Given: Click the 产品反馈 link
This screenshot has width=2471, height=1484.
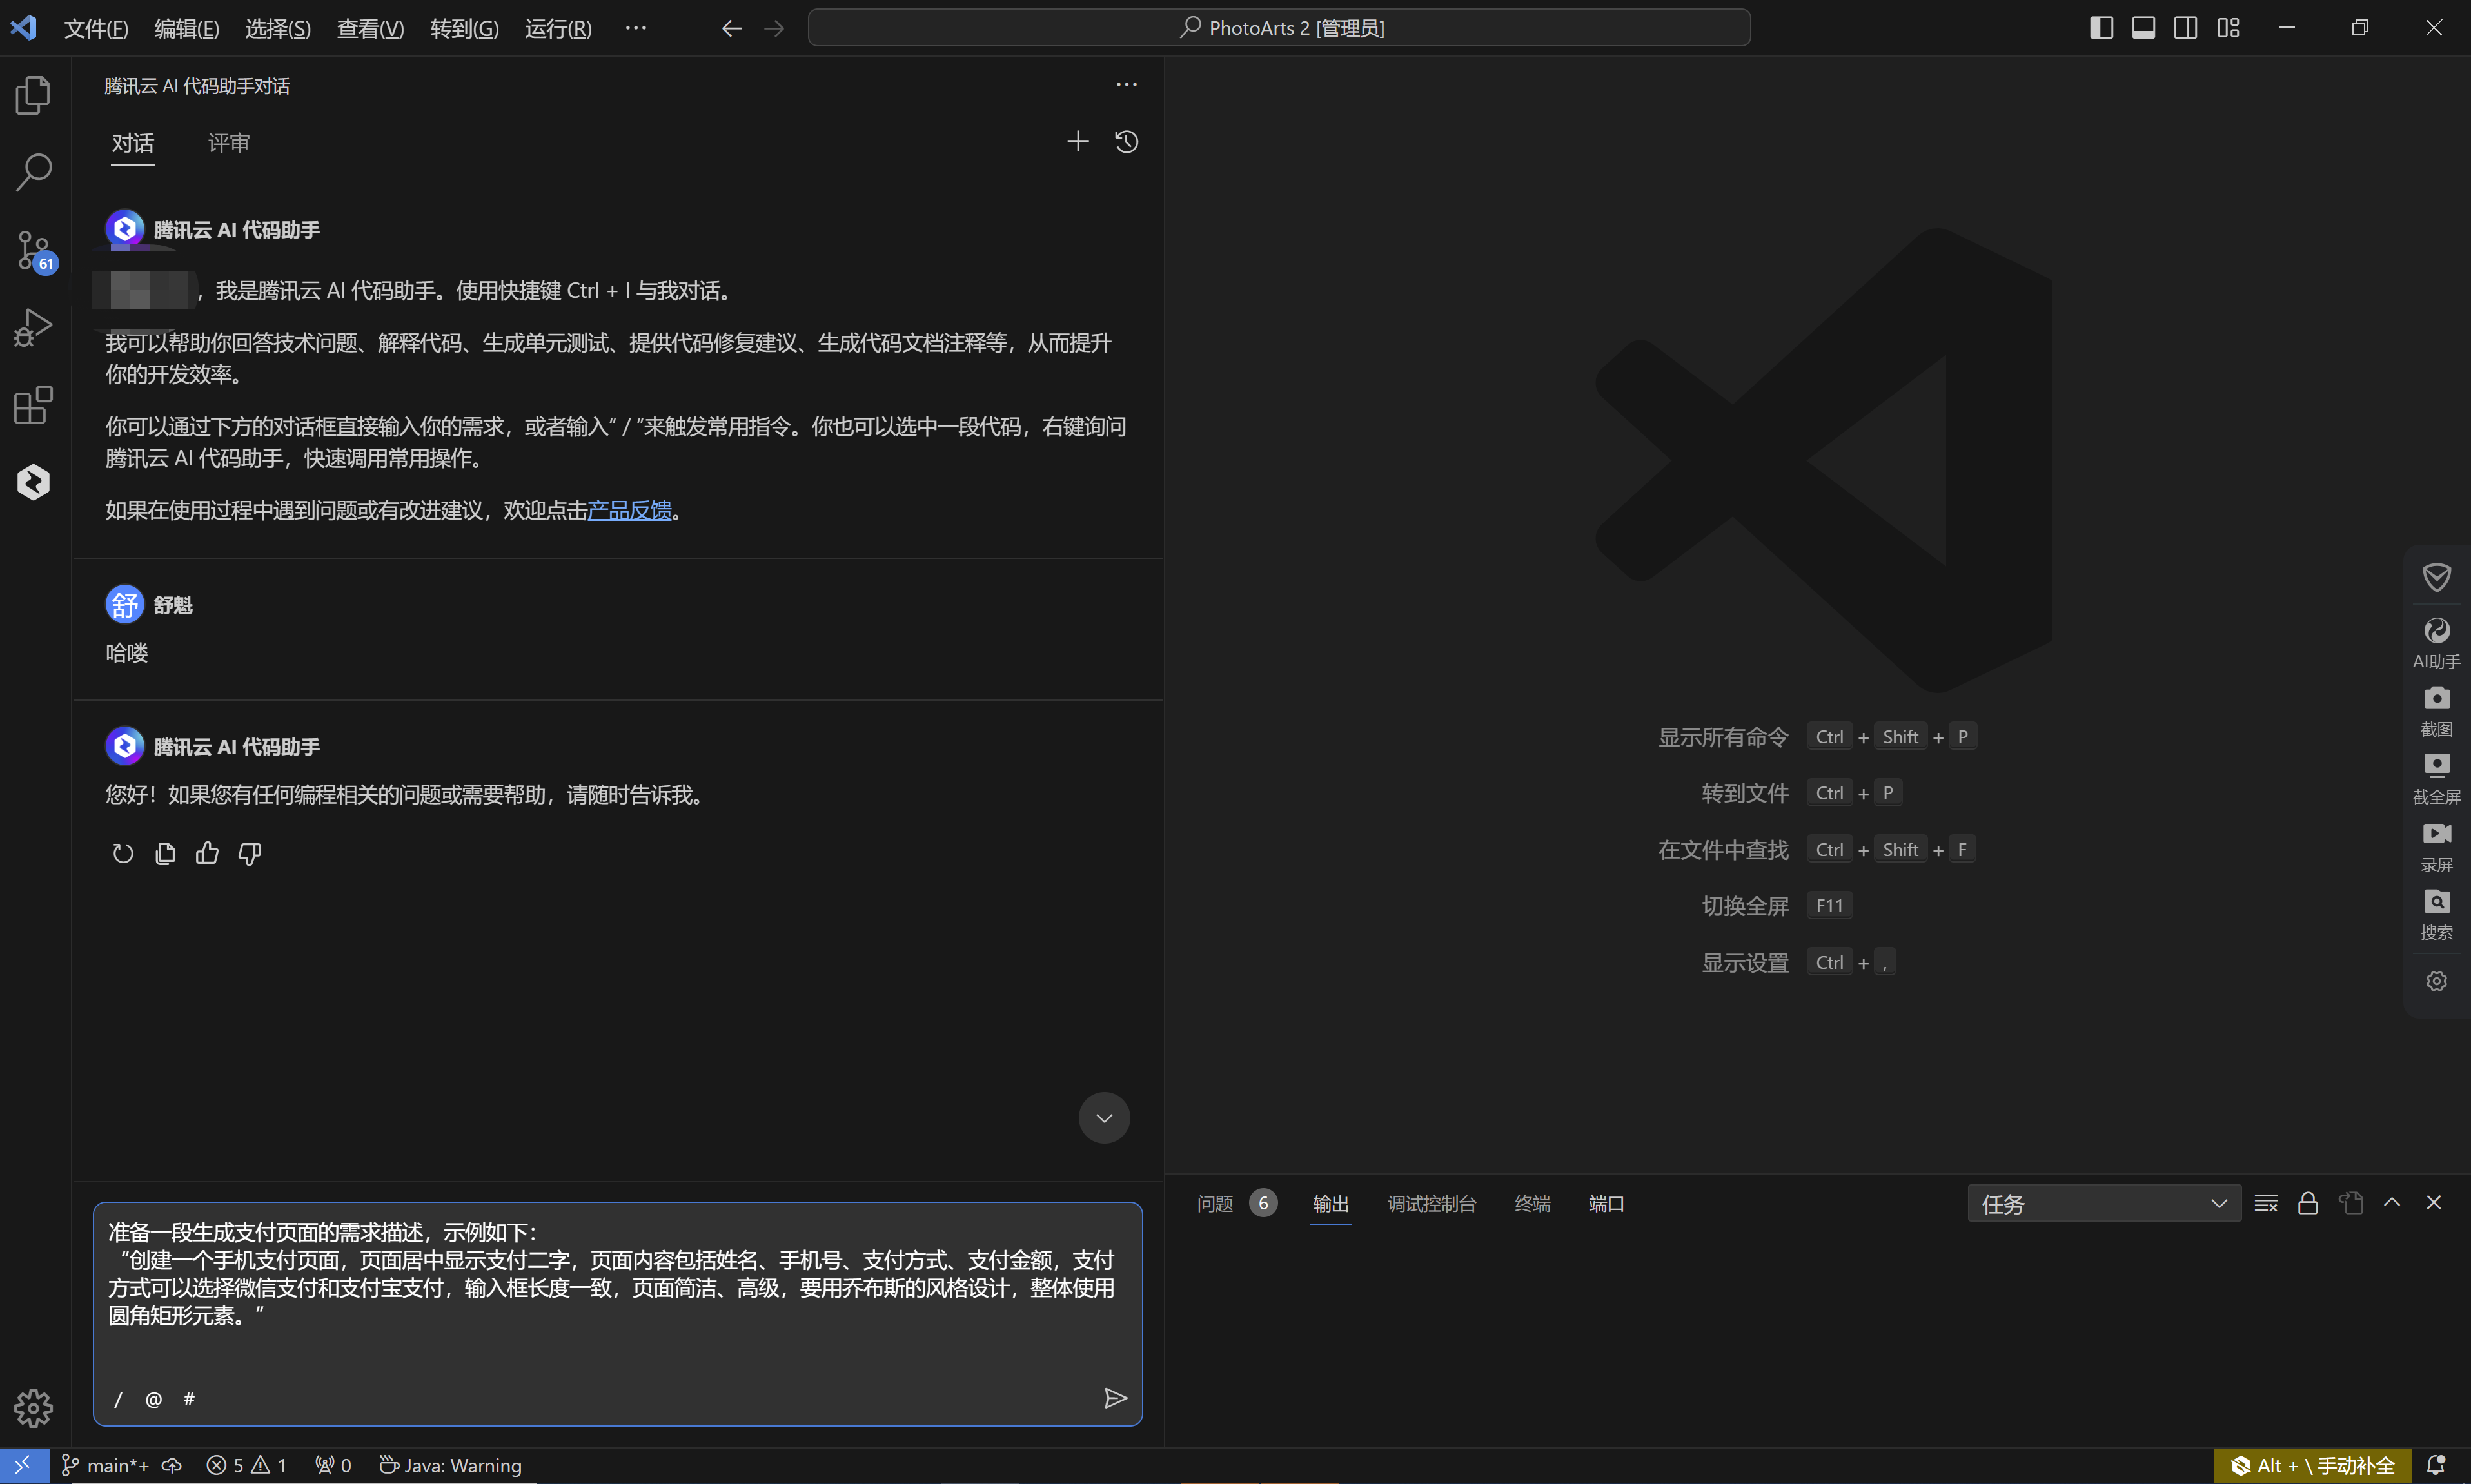Looking at the screenshot, I should (x=629, y=510).
